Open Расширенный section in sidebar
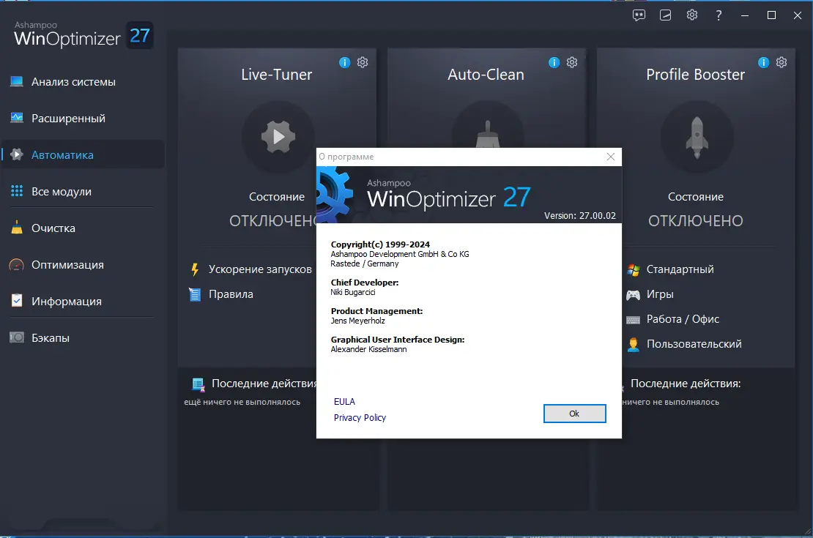813x538 pixels. pyautogui.click(x=83, y=118)
